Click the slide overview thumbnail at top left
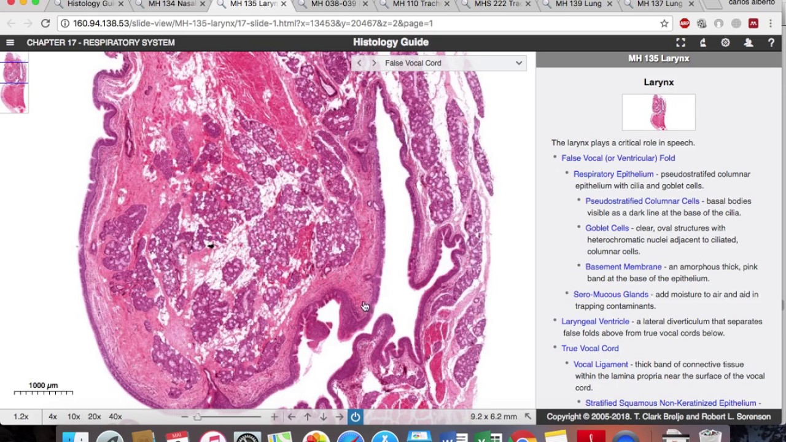 coord(14,82)
